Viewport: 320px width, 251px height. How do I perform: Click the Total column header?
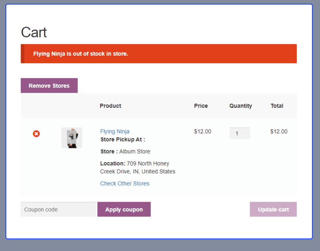[277, 106]
